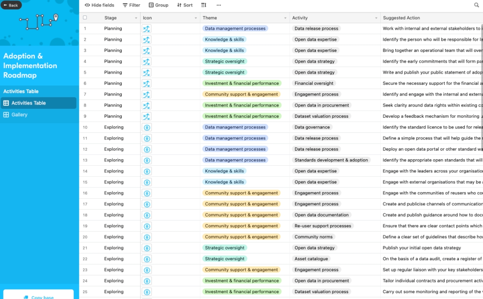Open the Stage column dropdown arrow

point(136,18)
